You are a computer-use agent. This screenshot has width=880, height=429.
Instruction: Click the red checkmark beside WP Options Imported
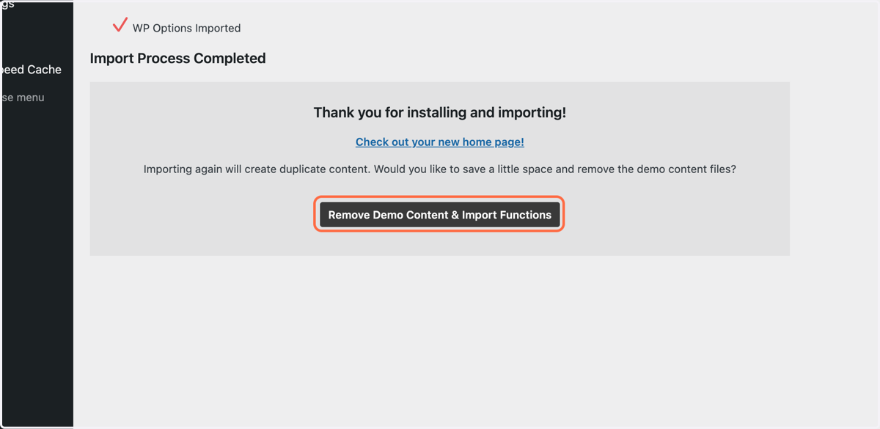click(x=120, y=26)
